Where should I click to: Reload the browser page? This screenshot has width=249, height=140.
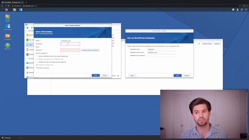9,6
